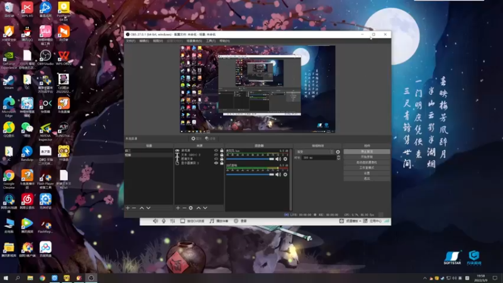This screenshot has width=503, height=283.
Task: Open the Microsoft Edge desktop shortcut
Action: click(9, 107)
